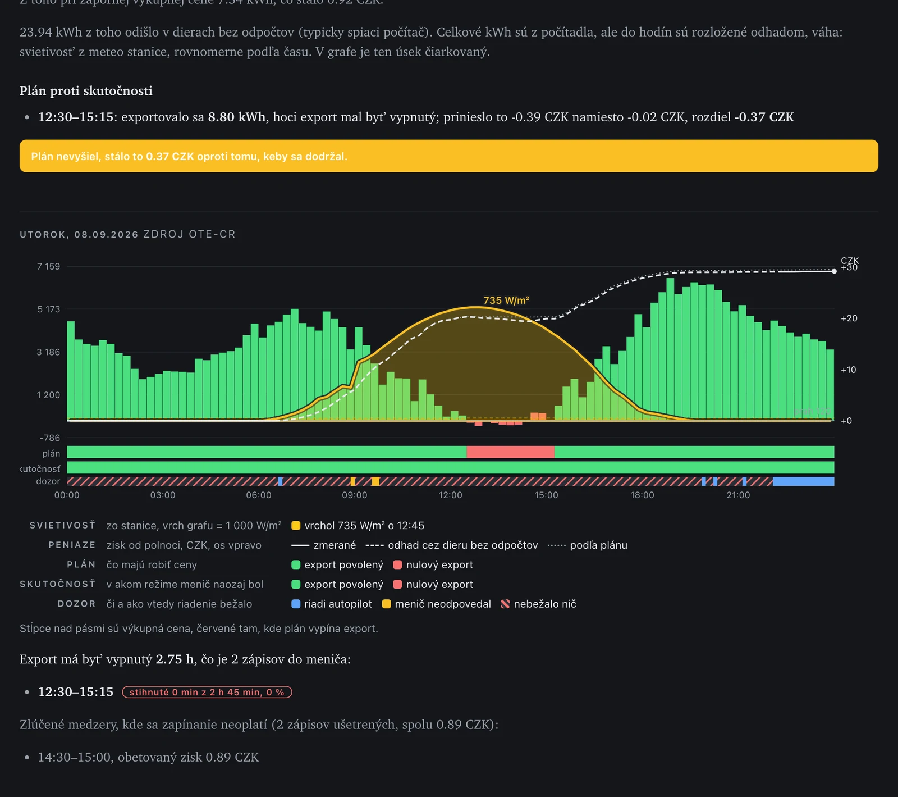Click the 06:00 tick on the time axis
The height and width of the screenshot is (797, 898).
pyautogui.click(x=259, y=495)
